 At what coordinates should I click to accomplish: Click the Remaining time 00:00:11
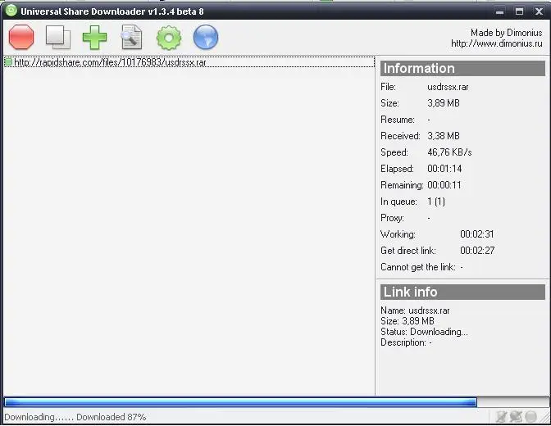(x=444, y=185)
